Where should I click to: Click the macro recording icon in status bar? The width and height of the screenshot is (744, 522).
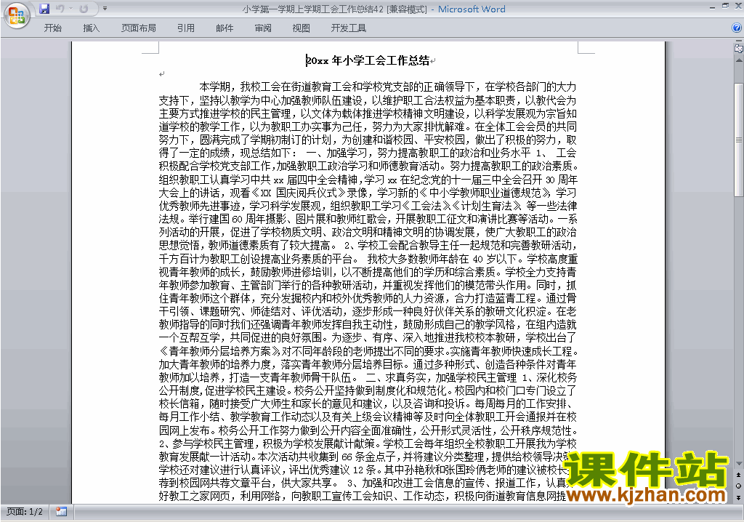[x=61, y=512]
